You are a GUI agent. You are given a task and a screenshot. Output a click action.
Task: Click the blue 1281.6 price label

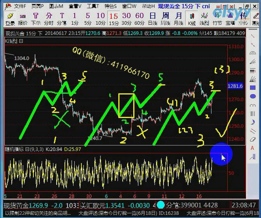(235, 86)
